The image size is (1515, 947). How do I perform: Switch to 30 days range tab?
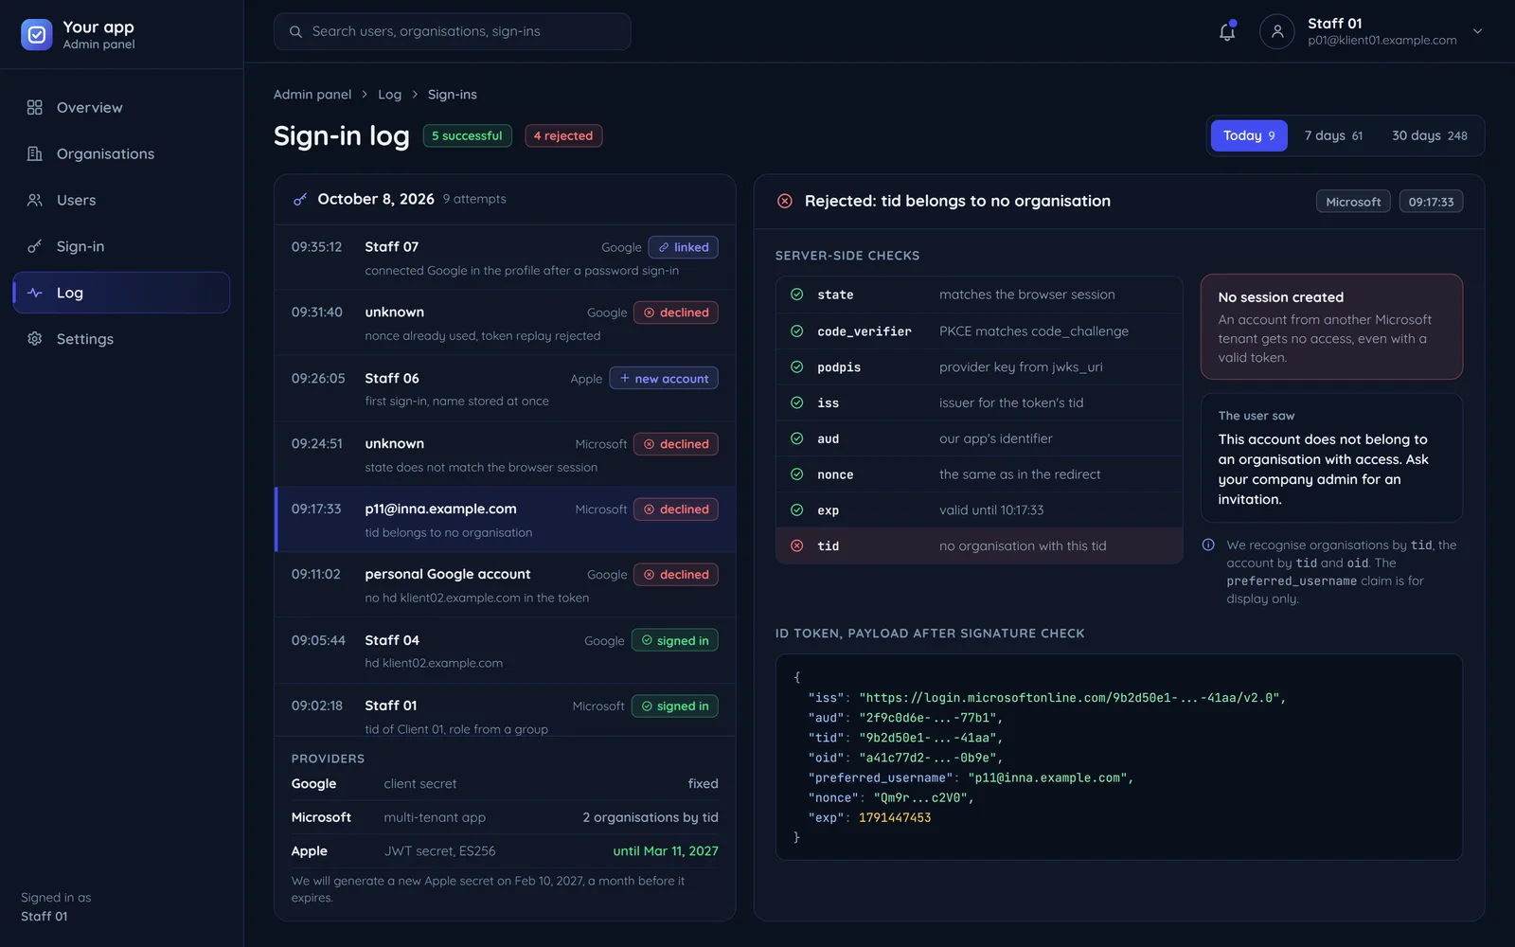1430,135
